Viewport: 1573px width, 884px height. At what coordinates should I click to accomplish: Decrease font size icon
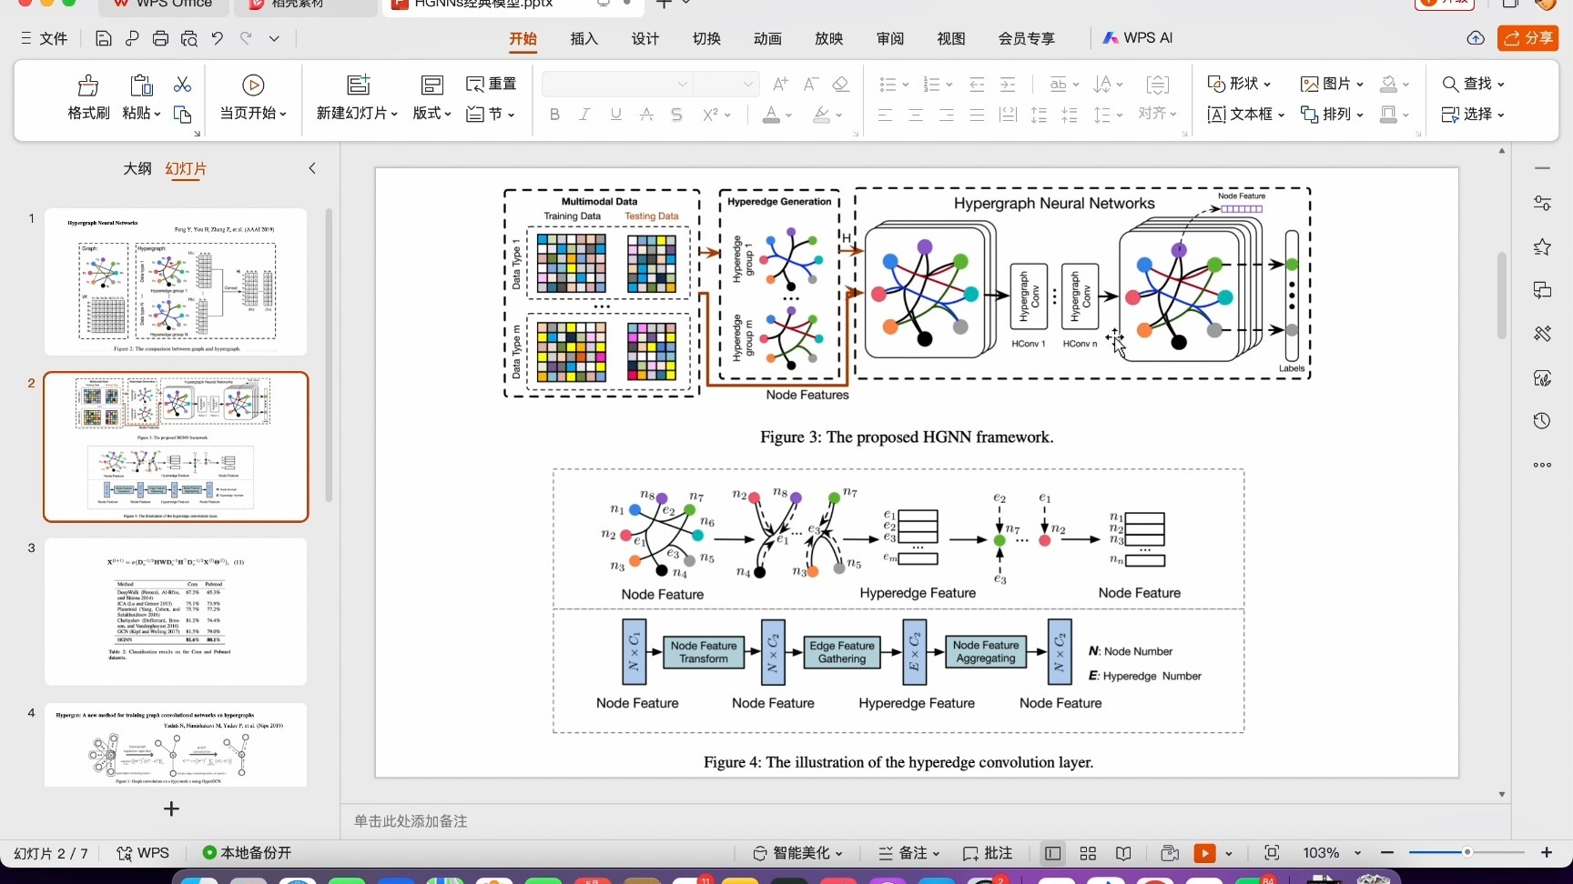point(810,84)
